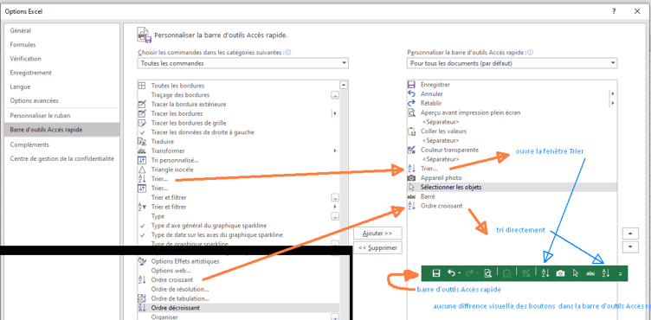Select the Traduire command icon
651x320 pixels.
[x=142, y=142]
